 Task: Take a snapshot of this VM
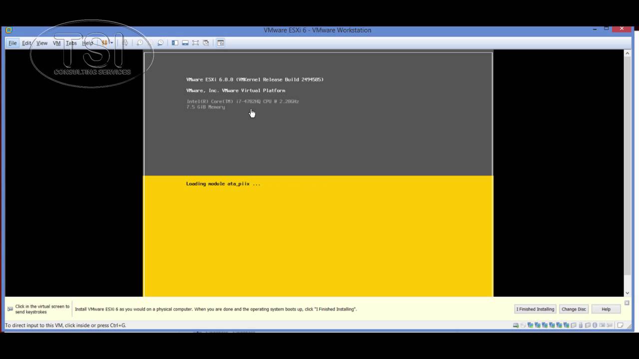[x=140, y=43]
